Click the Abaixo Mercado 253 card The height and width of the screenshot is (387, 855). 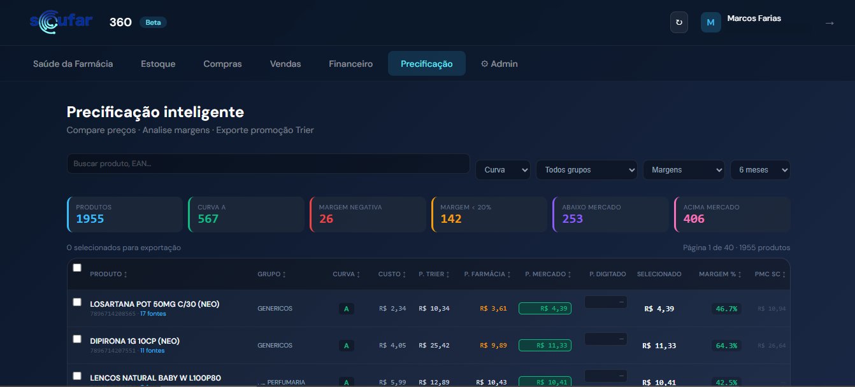pos(610,215)
